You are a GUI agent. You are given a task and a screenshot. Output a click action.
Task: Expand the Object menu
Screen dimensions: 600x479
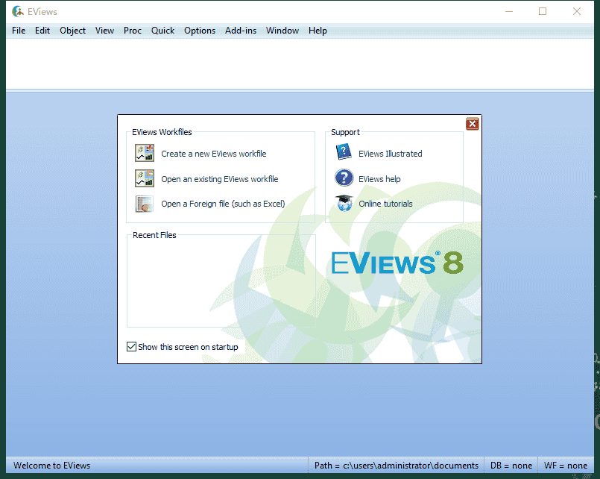coord(72,31)
